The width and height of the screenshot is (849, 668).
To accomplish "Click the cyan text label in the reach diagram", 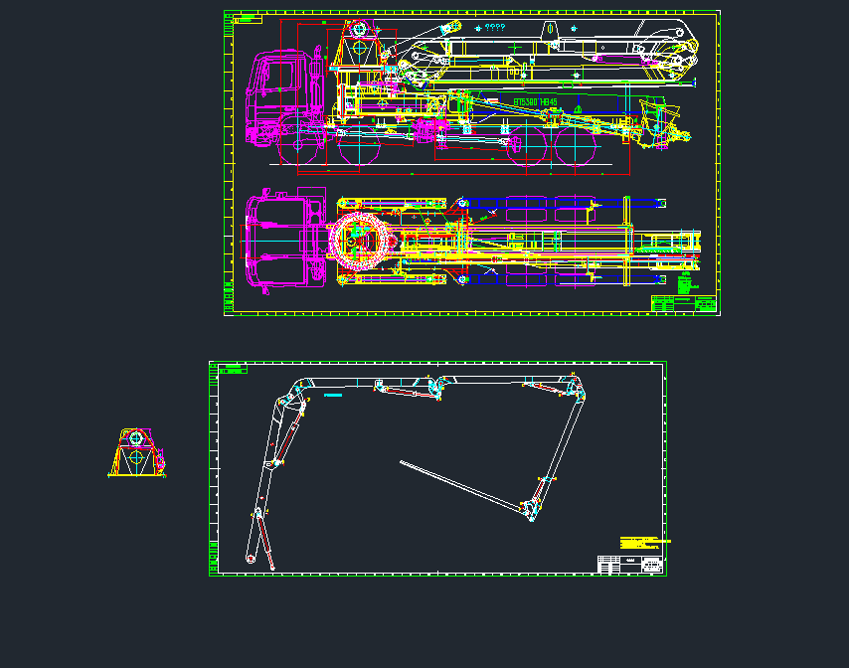I will [331, 394].
